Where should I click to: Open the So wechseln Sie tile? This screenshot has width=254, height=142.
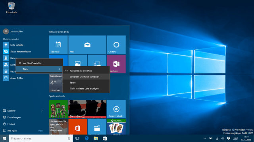coord(58,127)
